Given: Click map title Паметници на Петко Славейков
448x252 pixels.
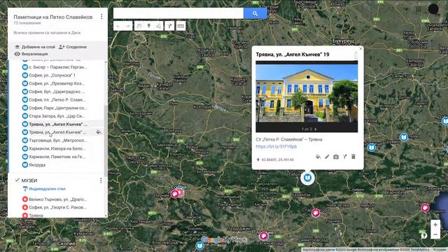Looking at the screenshot, I should click(x=53, y=17).
